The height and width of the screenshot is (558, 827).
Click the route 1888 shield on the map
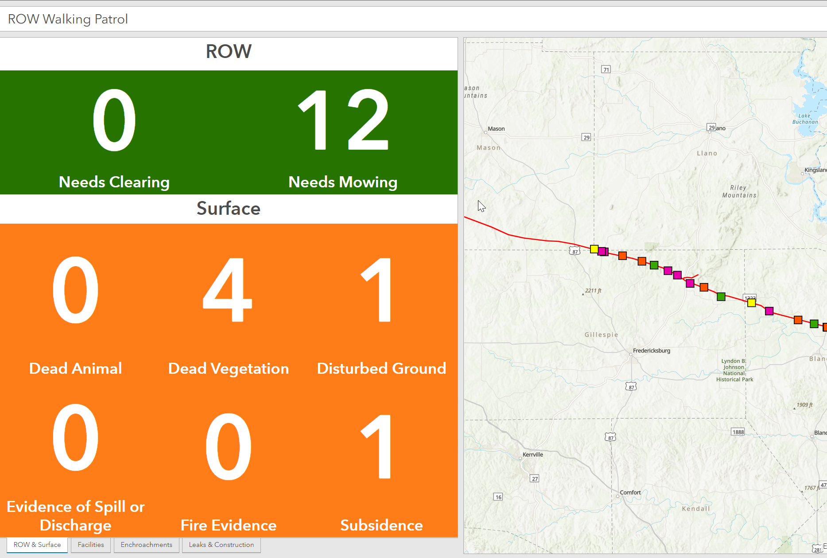738,432
